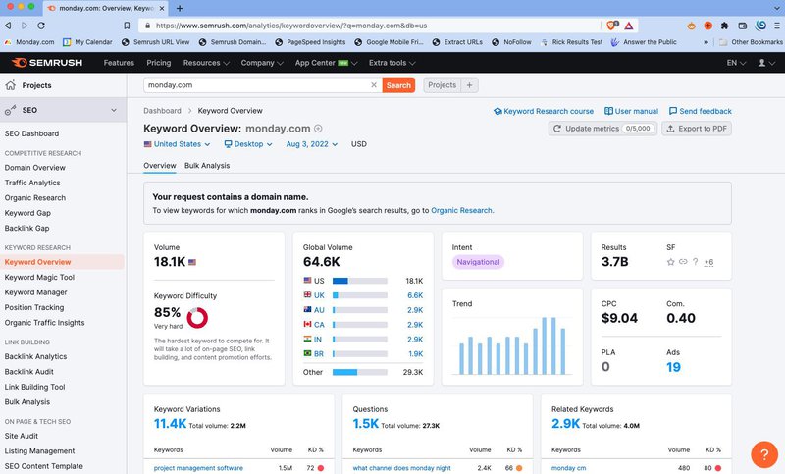785x474 pixels.
Task: Click the orange help question button
Action: click(x=764, y=454)
